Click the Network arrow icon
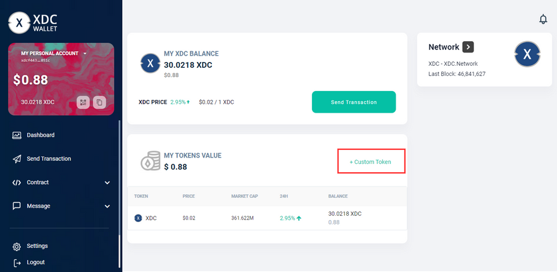Viewport: 557px width, 272px height. pos(468,47)
